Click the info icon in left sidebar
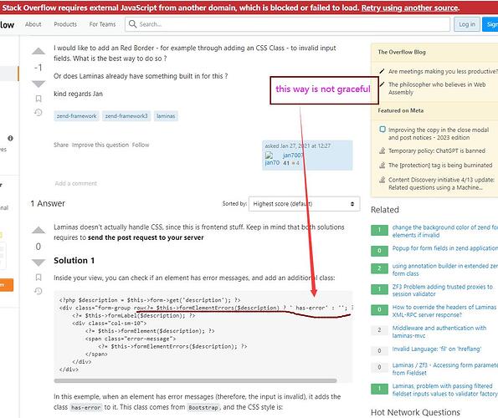Screen dimensions: 498x418 [x=11, y=138]
